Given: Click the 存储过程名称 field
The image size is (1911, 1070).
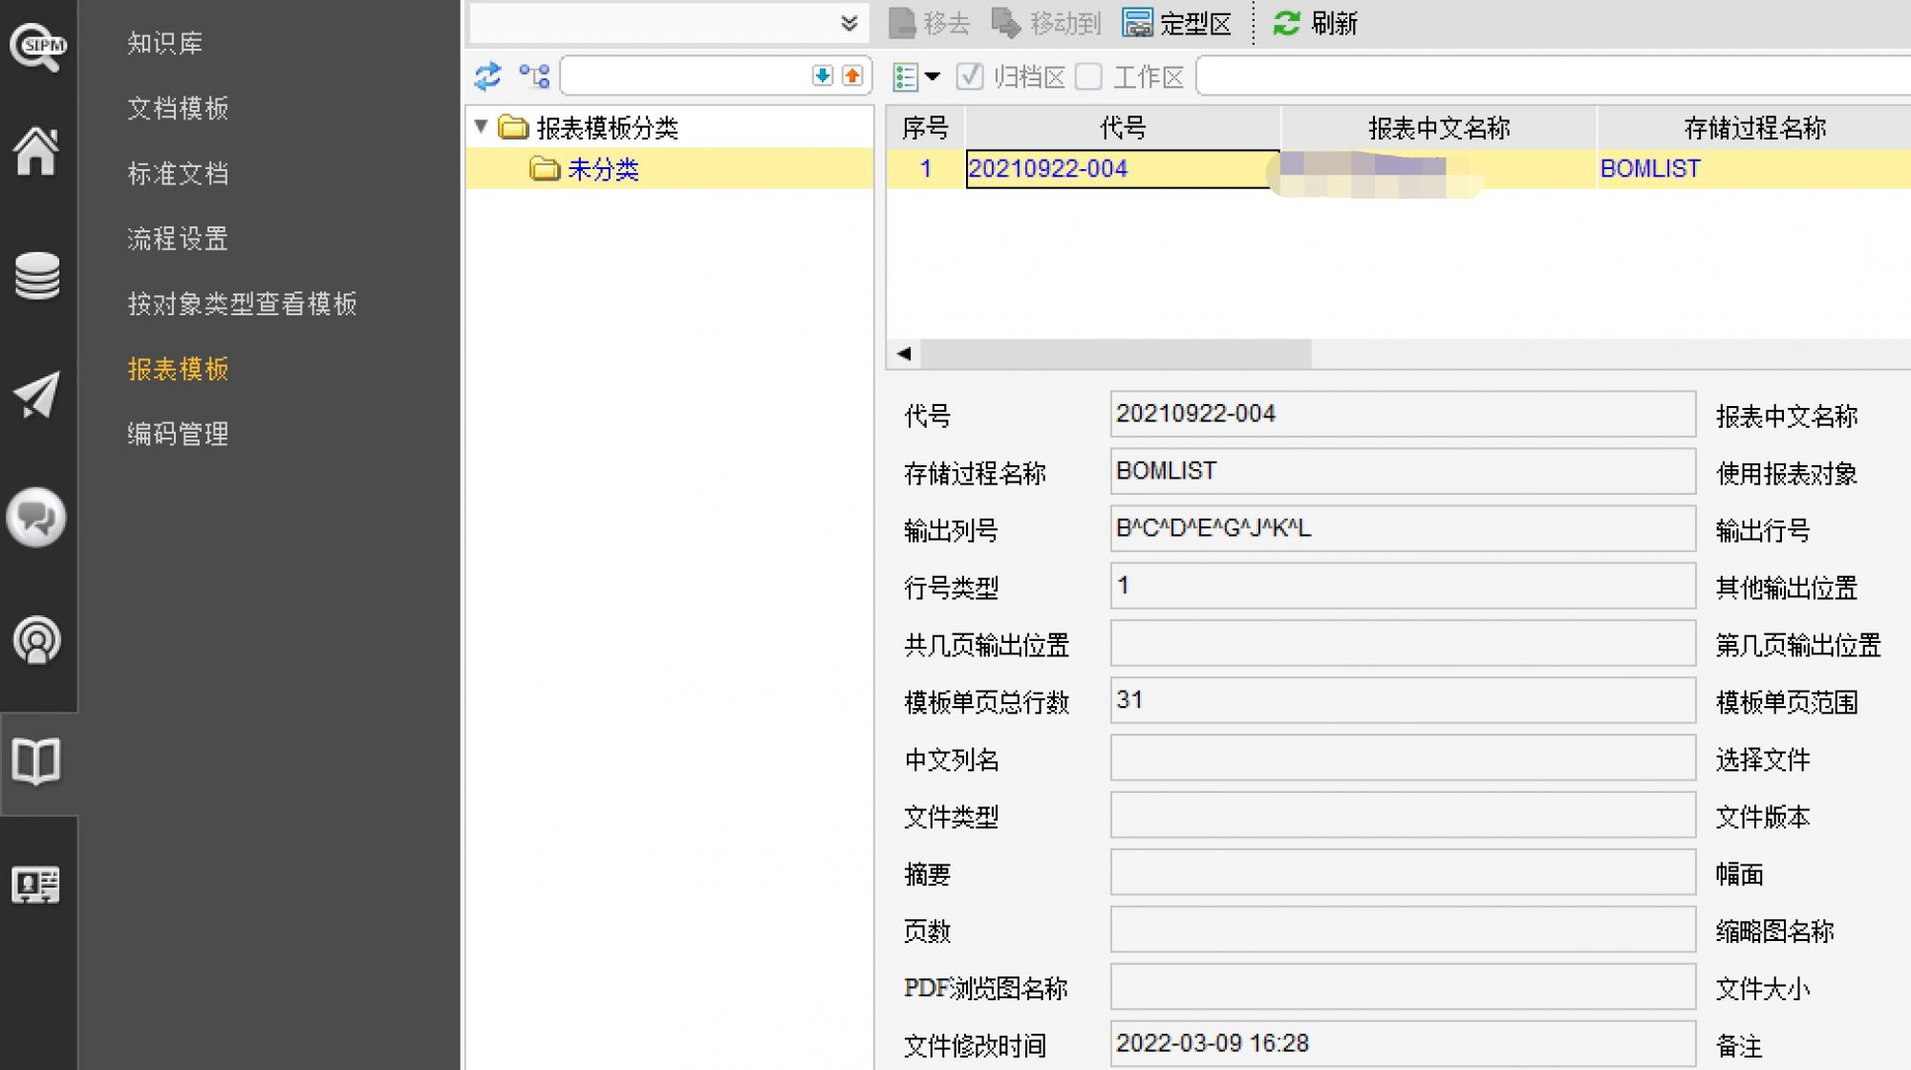Looking at the screenshot, I should [1403, 471].
